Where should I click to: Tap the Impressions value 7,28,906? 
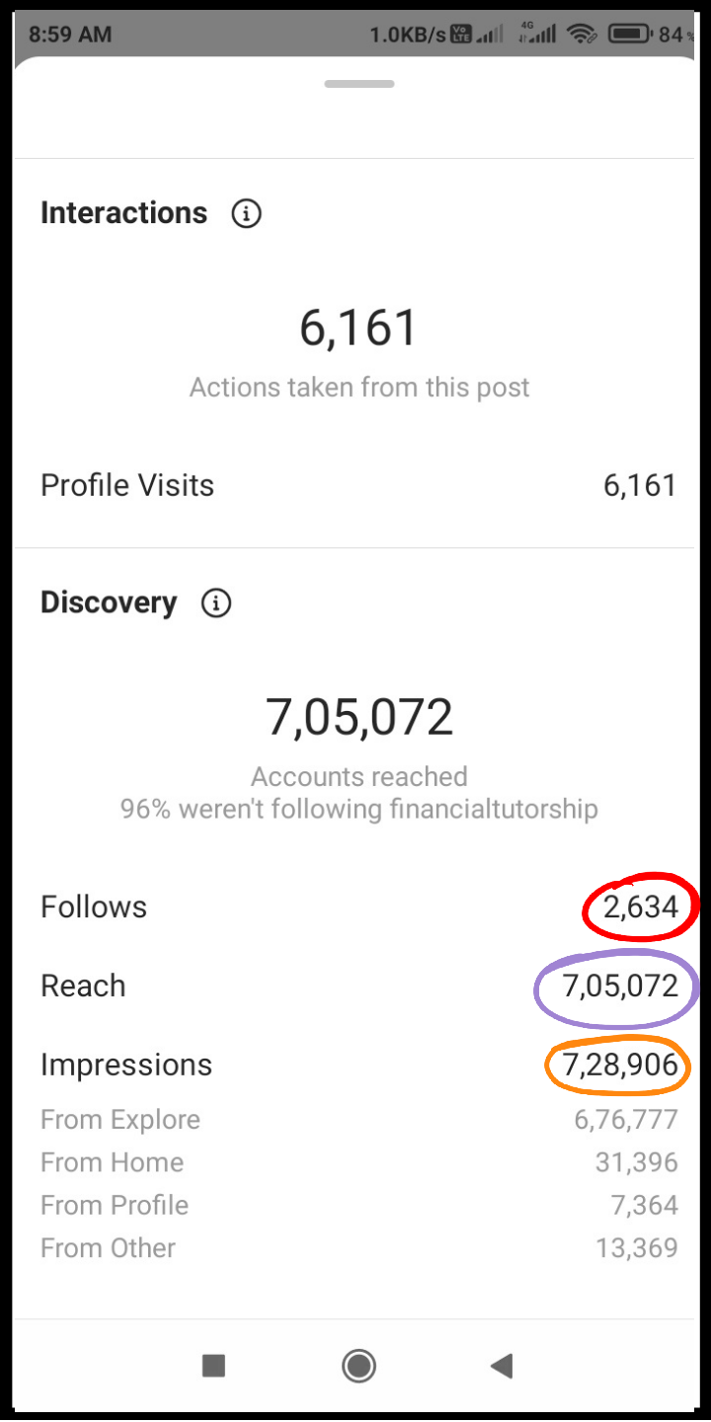point(620,1066)
